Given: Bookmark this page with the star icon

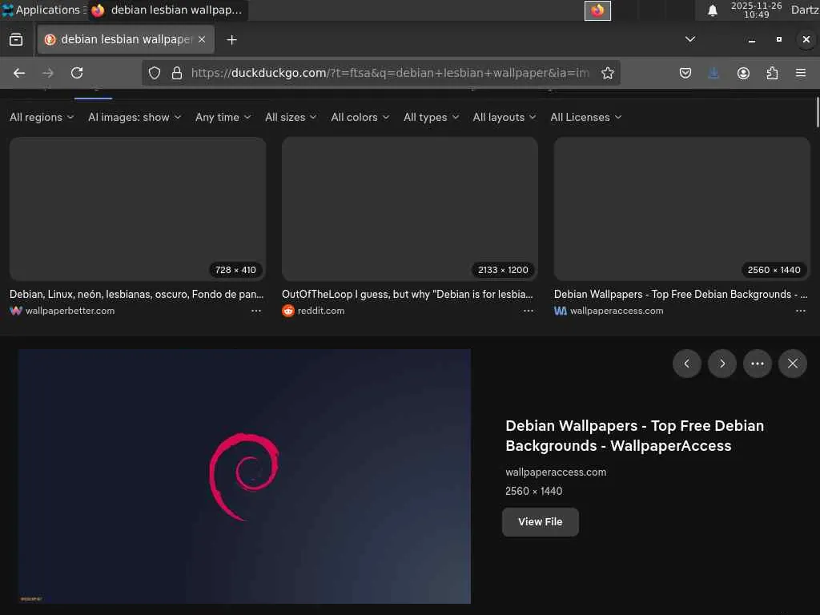Looking at the screenshot, I should (x=607, y=73).
